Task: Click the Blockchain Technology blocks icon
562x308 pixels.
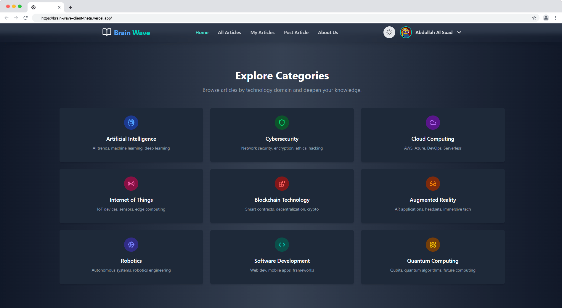Action: (282, 184)
